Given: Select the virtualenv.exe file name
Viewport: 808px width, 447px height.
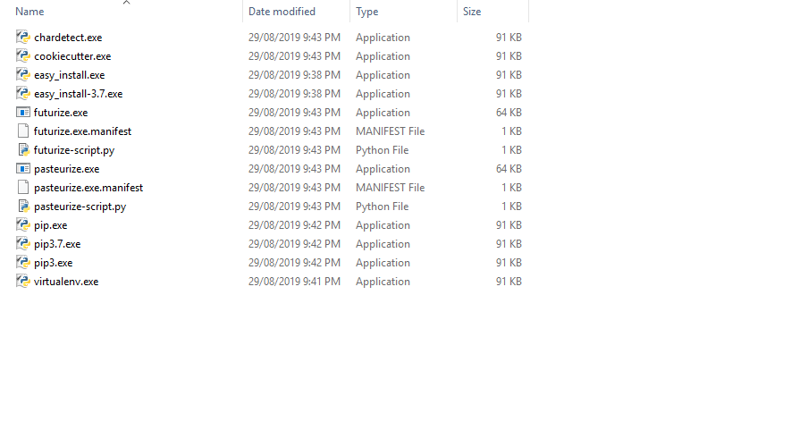Looking at the screenshot, I should 66,282.
